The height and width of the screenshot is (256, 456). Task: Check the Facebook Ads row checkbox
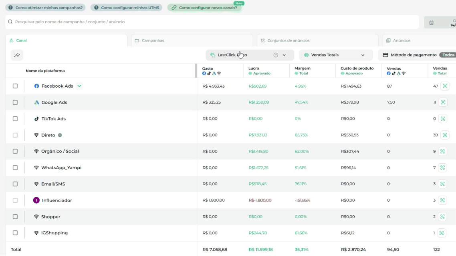(15, 86)
